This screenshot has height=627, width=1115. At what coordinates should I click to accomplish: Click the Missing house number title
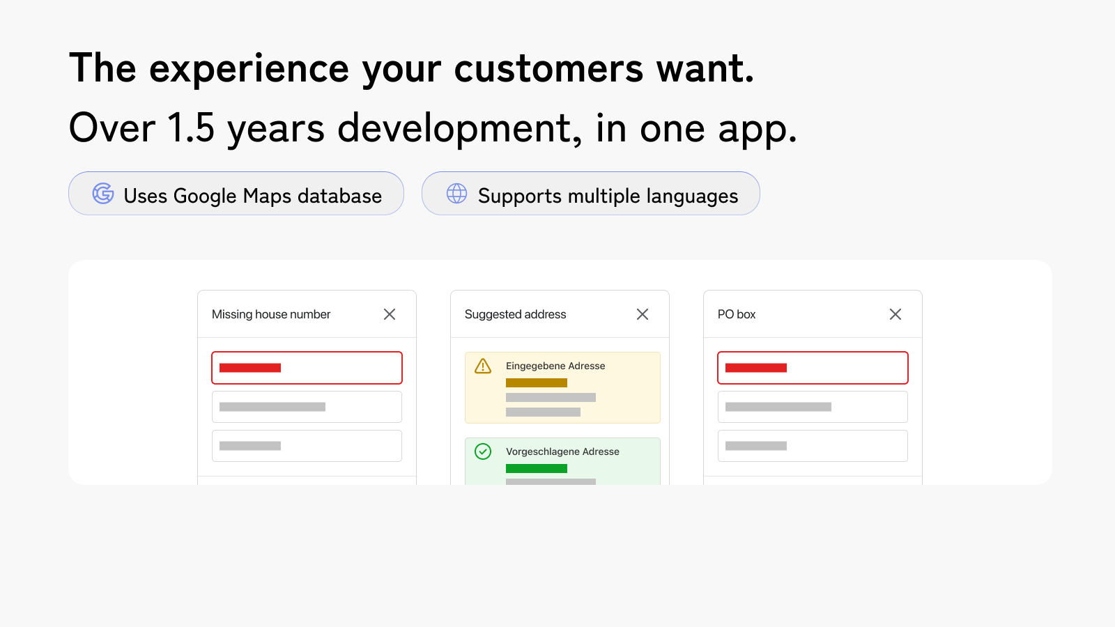coord(271,314)
